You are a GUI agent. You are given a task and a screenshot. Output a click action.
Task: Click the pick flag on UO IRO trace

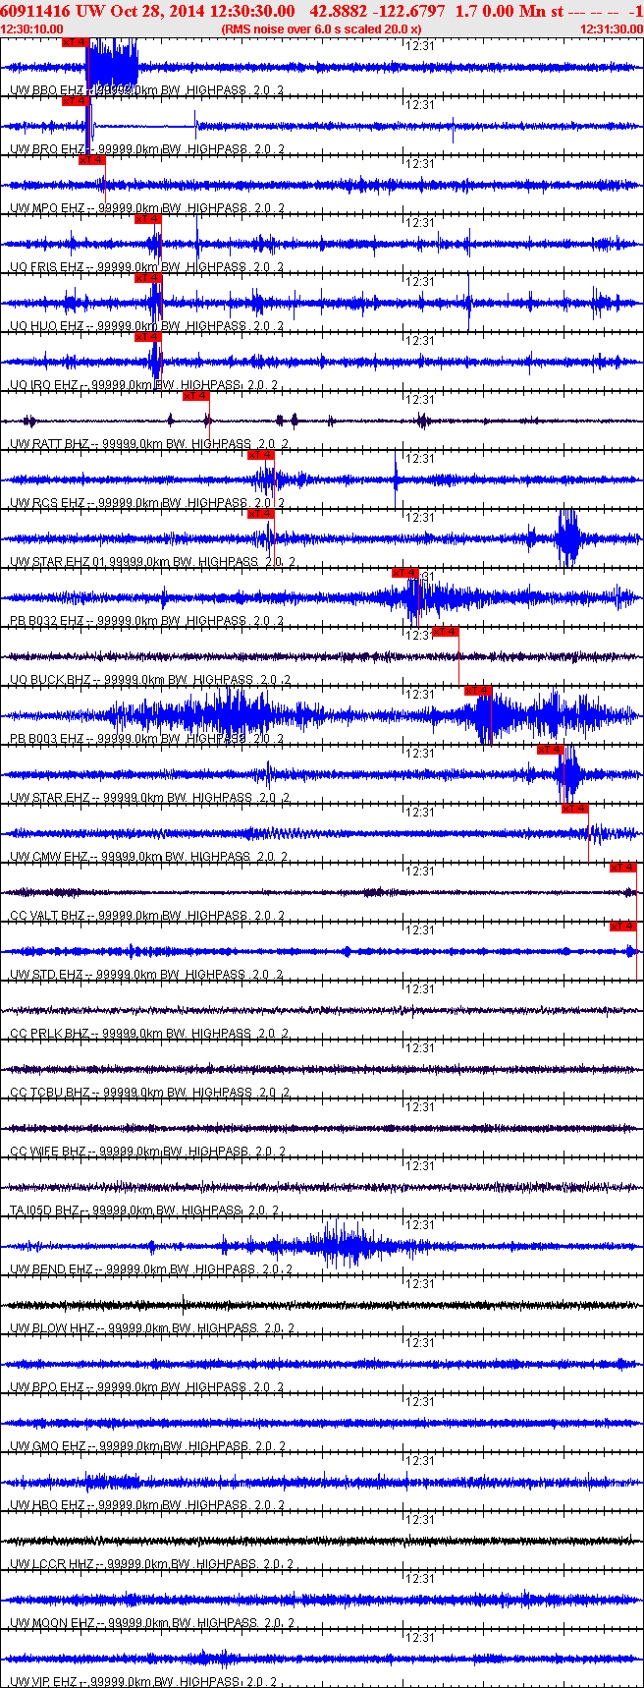point(147,337)
